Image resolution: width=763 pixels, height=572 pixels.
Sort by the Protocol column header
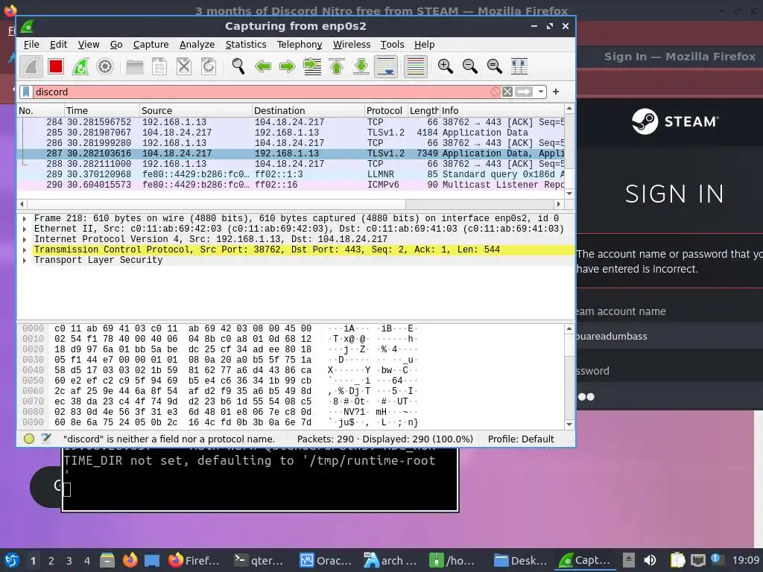point(386,110)
